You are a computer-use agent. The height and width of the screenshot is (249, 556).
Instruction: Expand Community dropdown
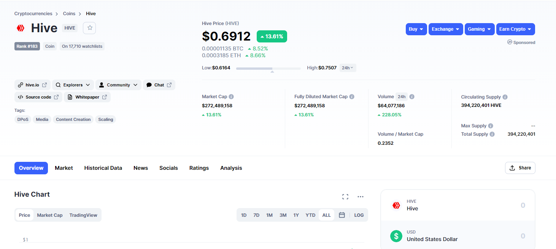coord(118,85)
